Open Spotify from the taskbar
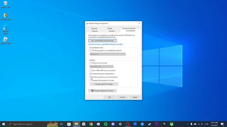227x127 pixels. [x=106, y=124]
